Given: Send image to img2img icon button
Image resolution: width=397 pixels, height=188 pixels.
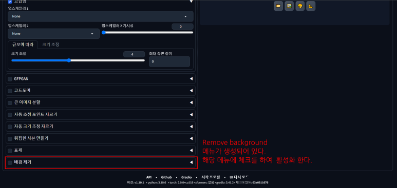Looking at the screenshot, I should [x=289, y=6].
